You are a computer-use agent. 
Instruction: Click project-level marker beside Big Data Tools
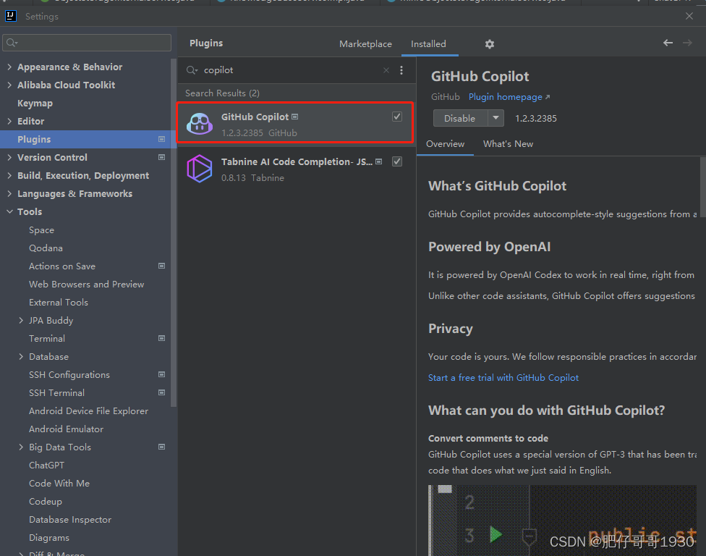[161, 447]
